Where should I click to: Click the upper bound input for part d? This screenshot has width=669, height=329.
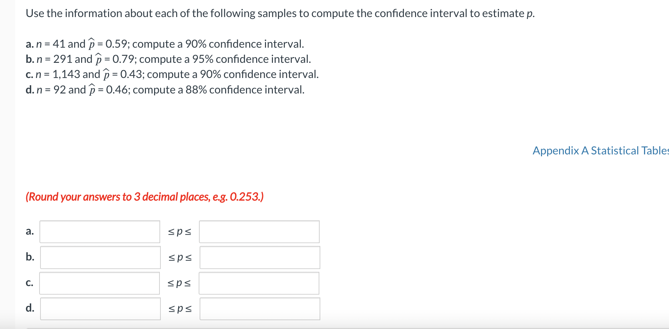259,308
